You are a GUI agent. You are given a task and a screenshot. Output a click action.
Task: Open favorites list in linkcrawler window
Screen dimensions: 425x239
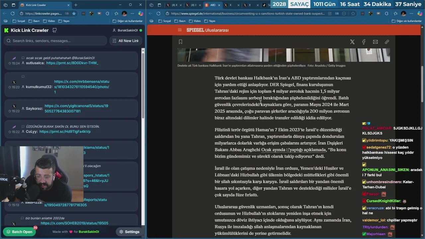click(x=117, y=14)
